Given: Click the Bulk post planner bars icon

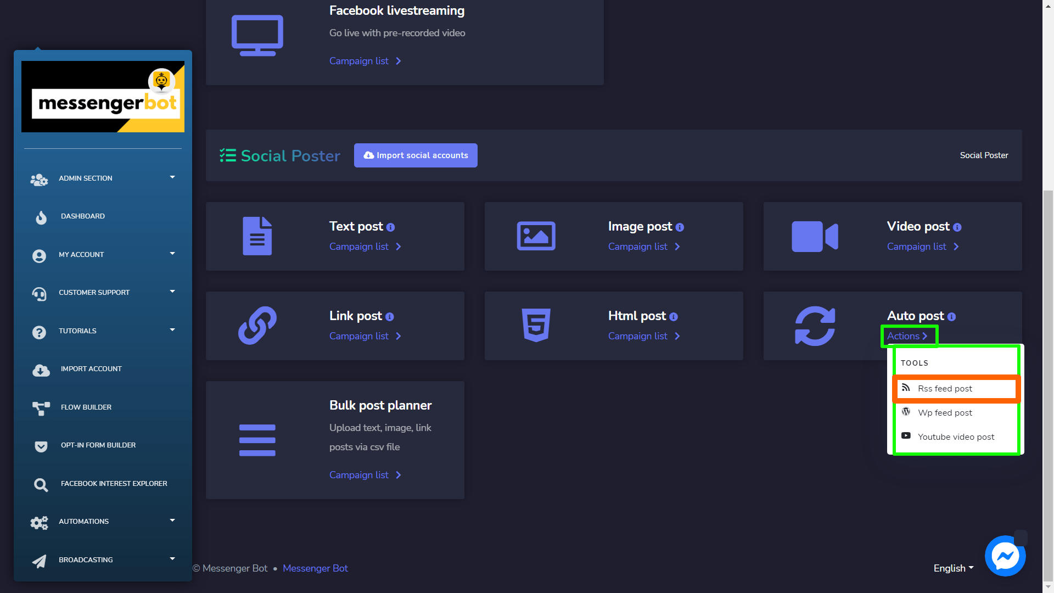Looking at the screenshot, I should tap(257, 440).
